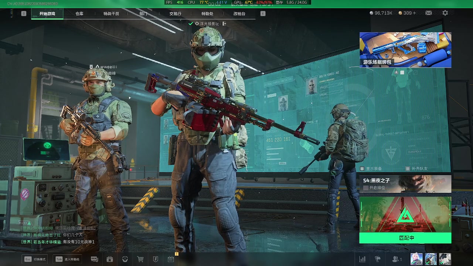Click the 96,713K silver currency counter

point(381,13)
